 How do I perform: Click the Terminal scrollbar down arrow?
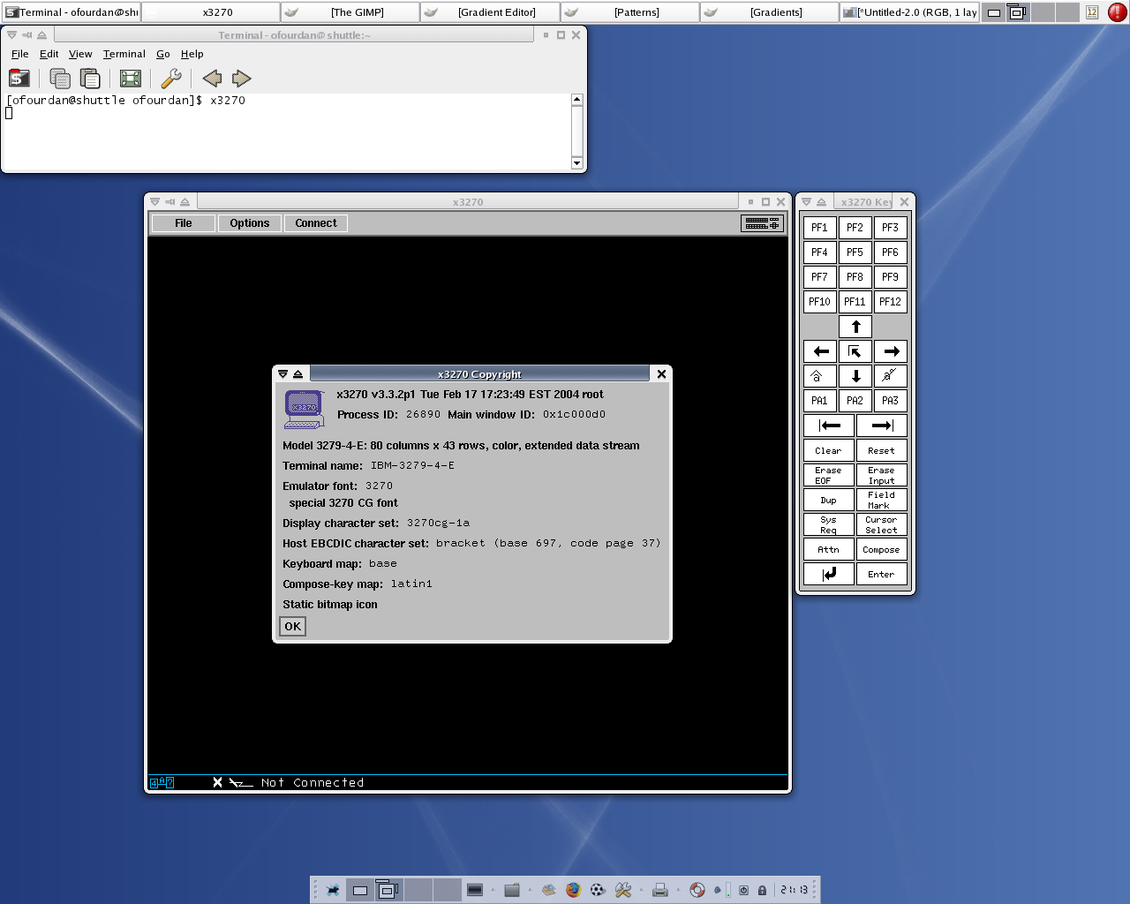click(576, 162)
